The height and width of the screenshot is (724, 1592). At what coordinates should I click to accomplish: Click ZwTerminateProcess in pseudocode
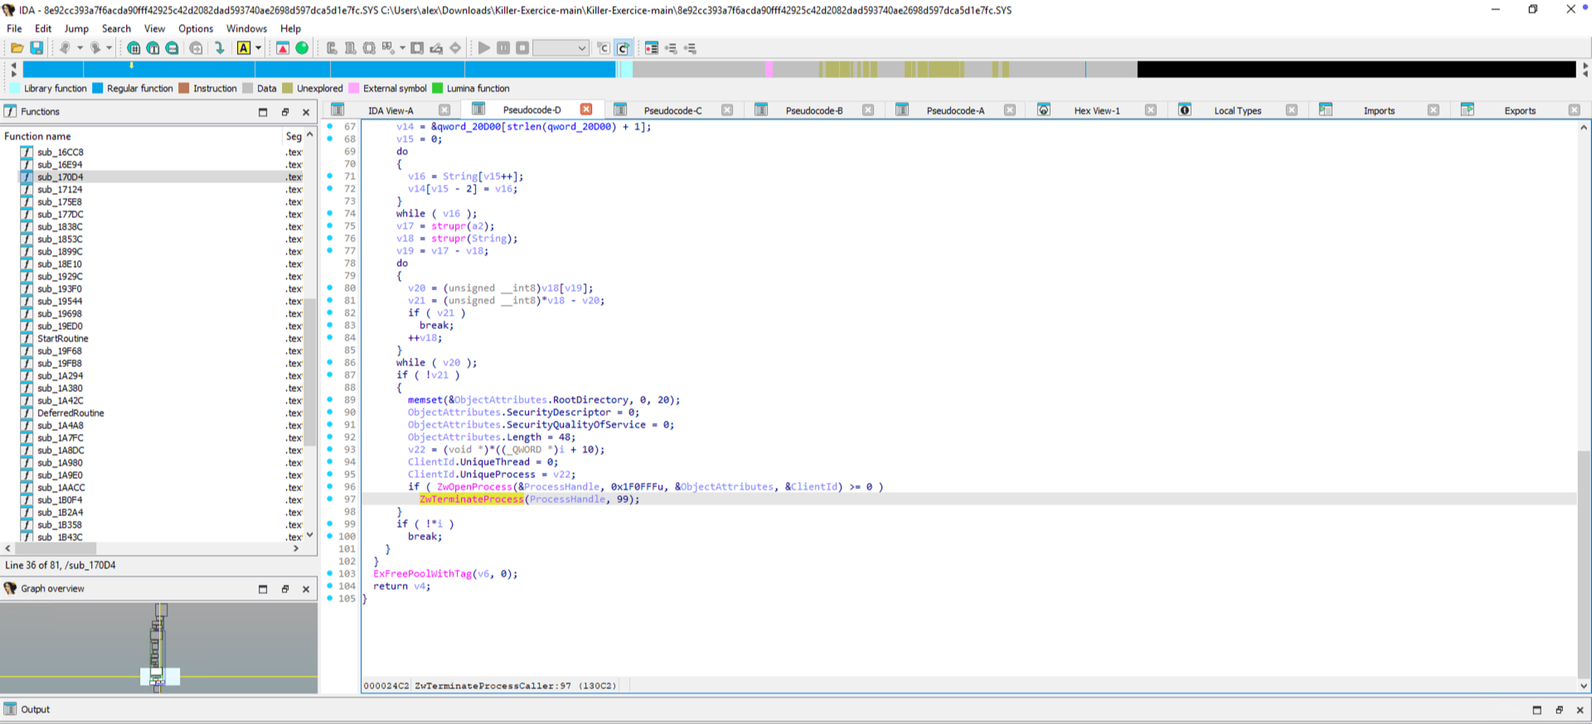click(472, 500)
